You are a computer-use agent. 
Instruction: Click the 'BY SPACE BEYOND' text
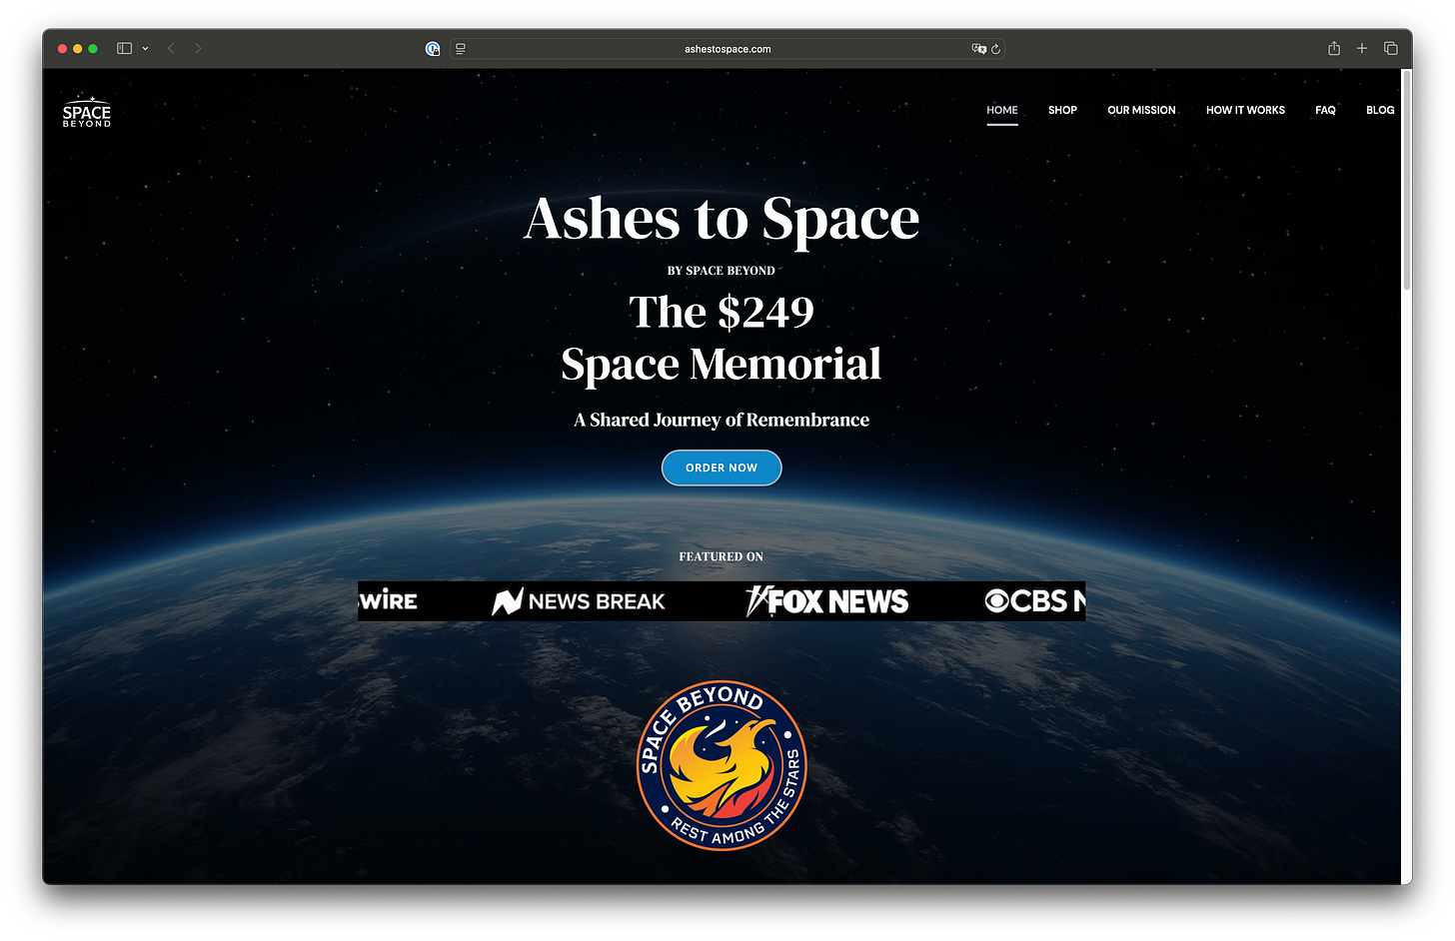coord(722,271)
